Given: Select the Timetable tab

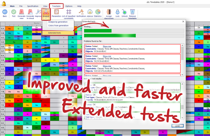Looking at the screenshot, I should tap(56, 6).
